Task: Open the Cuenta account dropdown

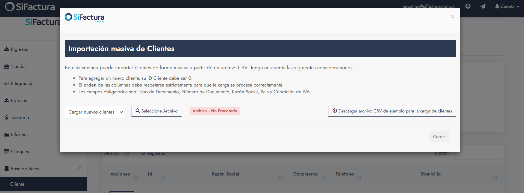Action: tap(507, 6)
